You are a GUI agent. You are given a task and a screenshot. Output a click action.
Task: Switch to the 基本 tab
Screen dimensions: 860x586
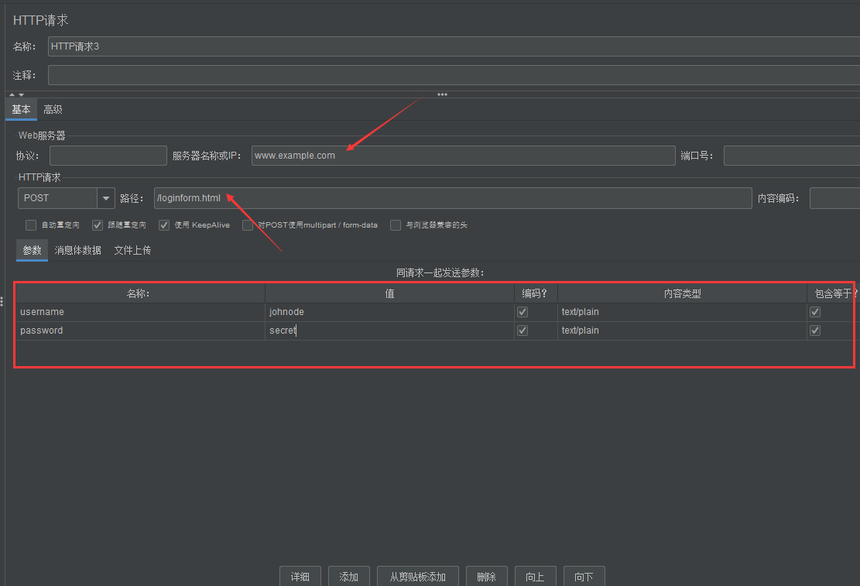[22, 109]
